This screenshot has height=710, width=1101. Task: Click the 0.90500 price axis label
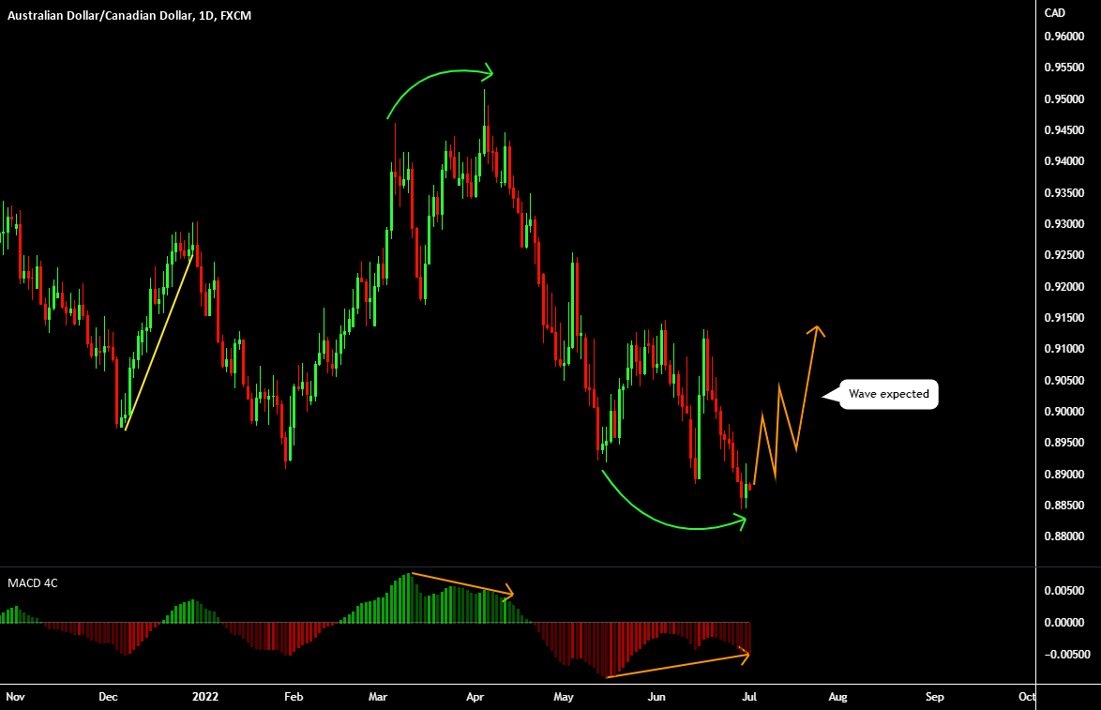(1064, 380)
